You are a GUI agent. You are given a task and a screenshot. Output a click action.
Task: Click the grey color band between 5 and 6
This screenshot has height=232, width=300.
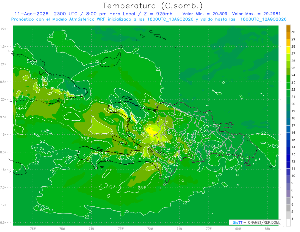[288, 208]
